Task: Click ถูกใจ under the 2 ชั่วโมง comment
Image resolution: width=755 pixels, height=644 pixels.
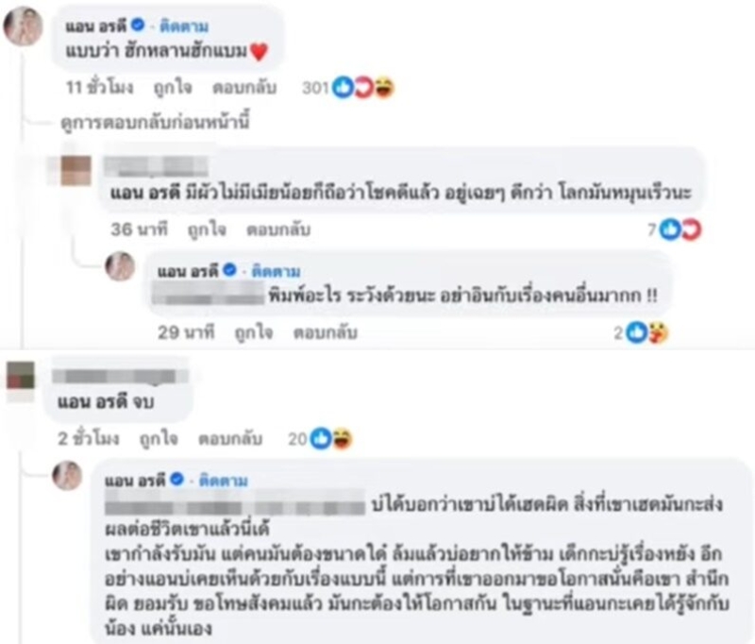Action: point(159,439)
